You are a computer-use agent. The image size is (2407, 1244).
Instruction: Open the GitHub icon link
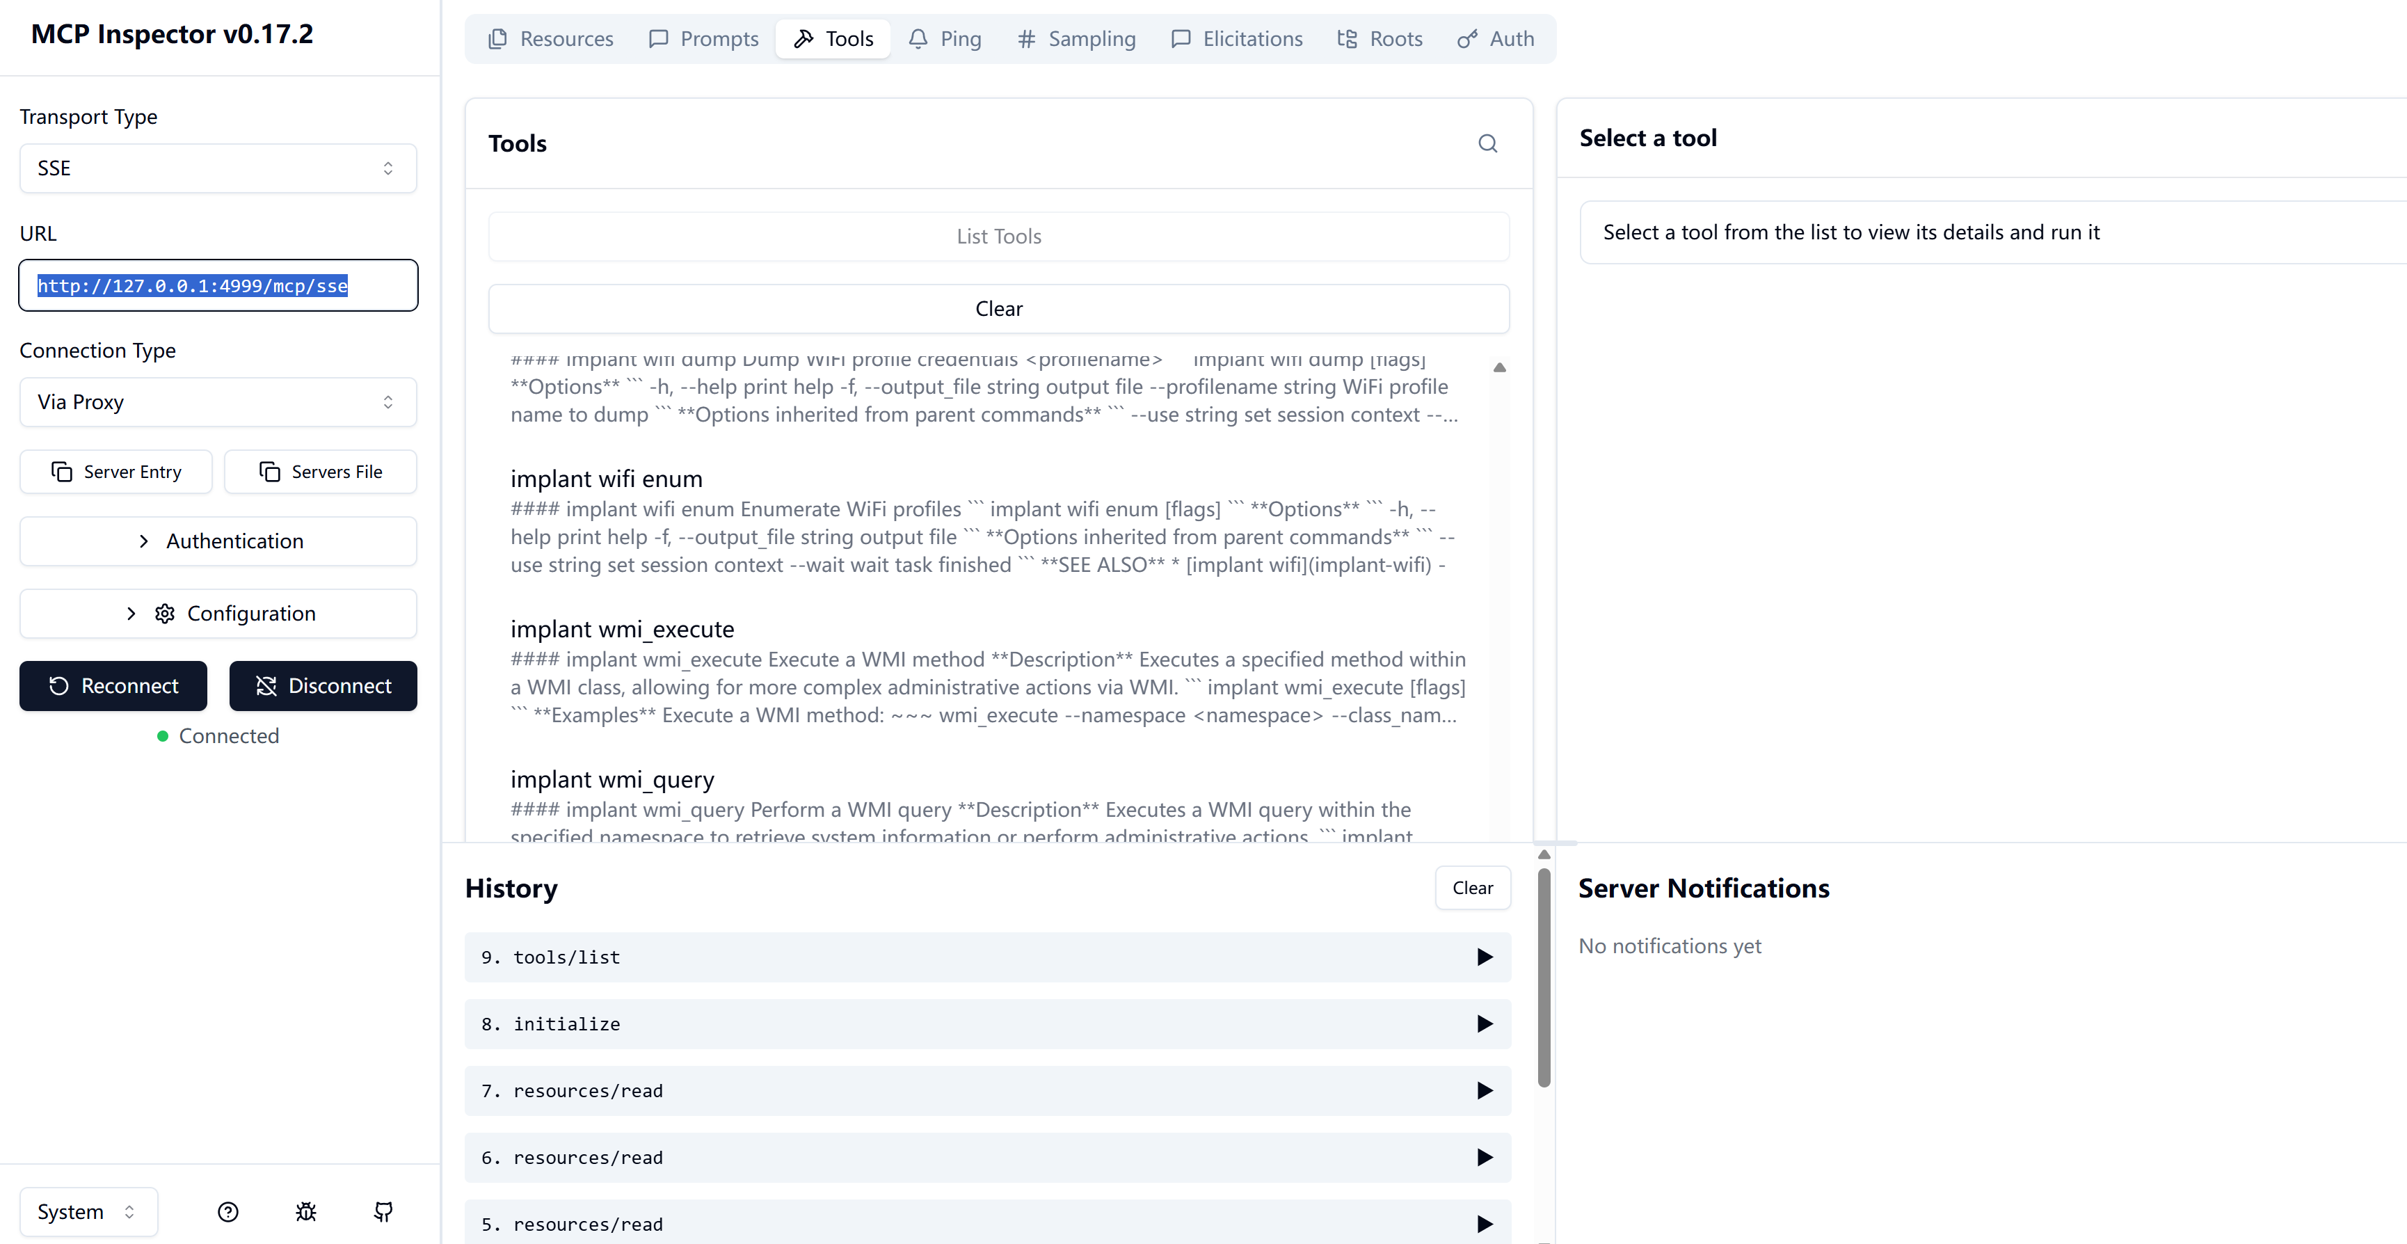tap(383, 1211)
